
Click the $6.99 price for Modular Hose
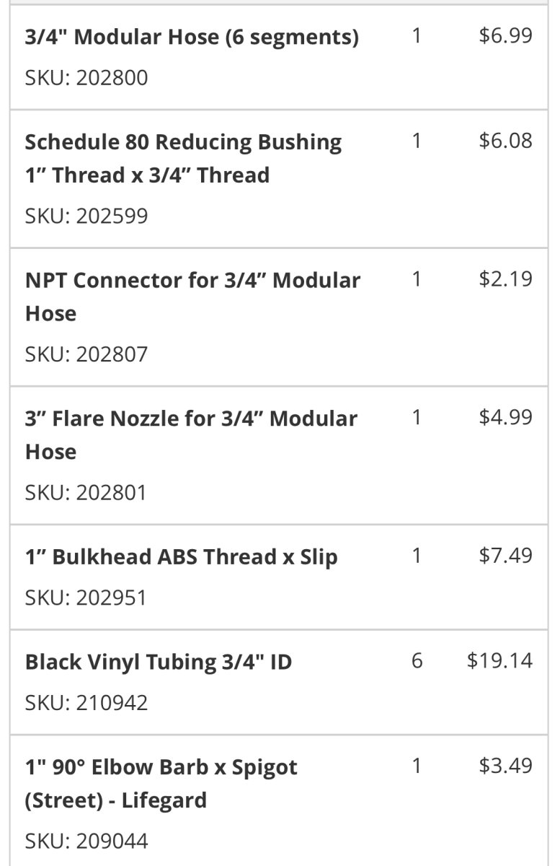click(505, 36)
